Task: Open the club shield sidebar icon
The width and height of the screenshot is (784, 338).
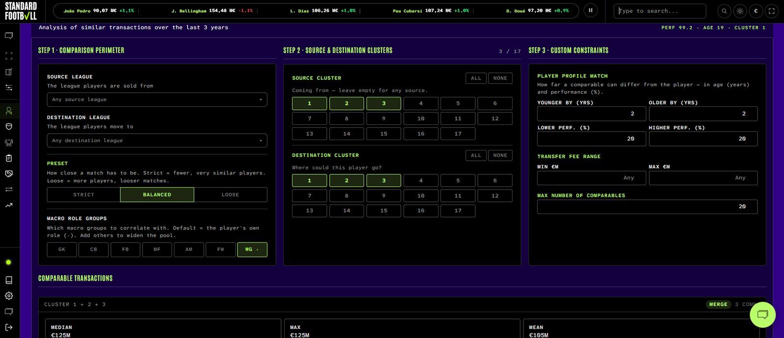Action: coord(9,126)
